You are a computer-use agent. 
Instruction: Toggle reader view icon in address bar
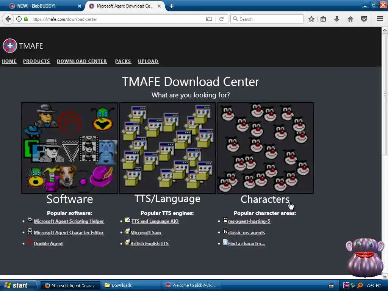pos(209,19)
